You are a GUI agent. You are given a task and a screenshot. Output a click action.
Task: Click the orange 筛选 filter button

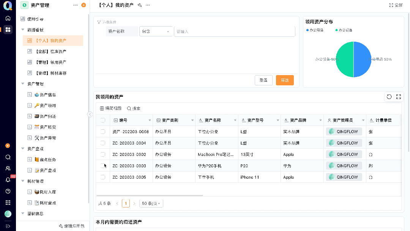[x=285, y=80]
